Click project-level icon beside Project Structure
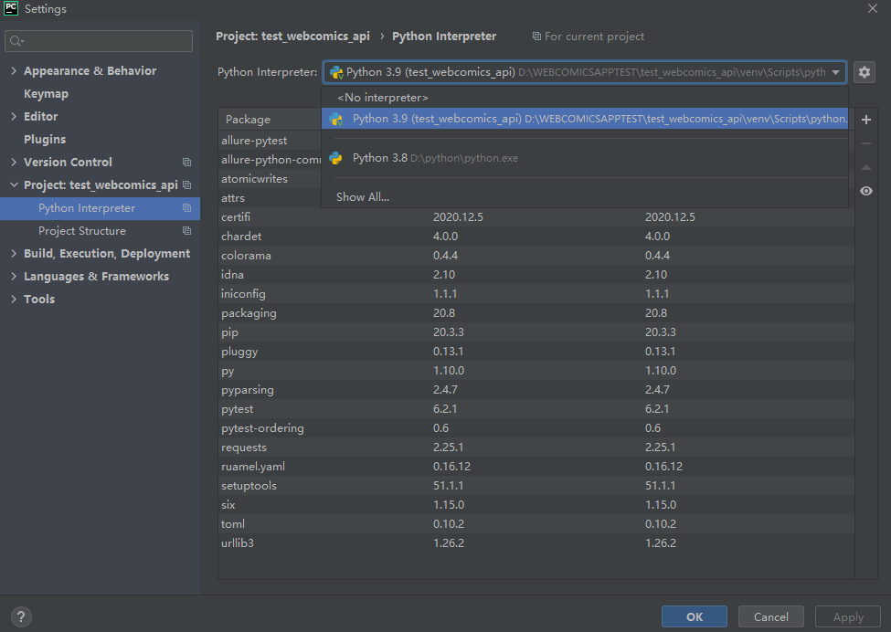 tap(186, 231)
